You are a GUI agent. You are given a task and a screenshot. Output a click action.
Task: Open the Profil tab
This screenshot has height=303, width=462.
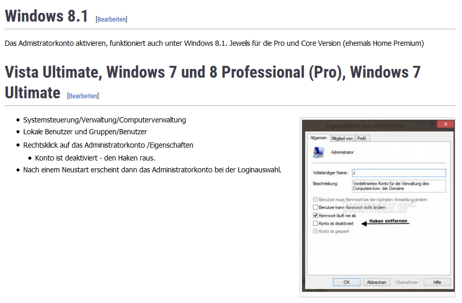361,138
